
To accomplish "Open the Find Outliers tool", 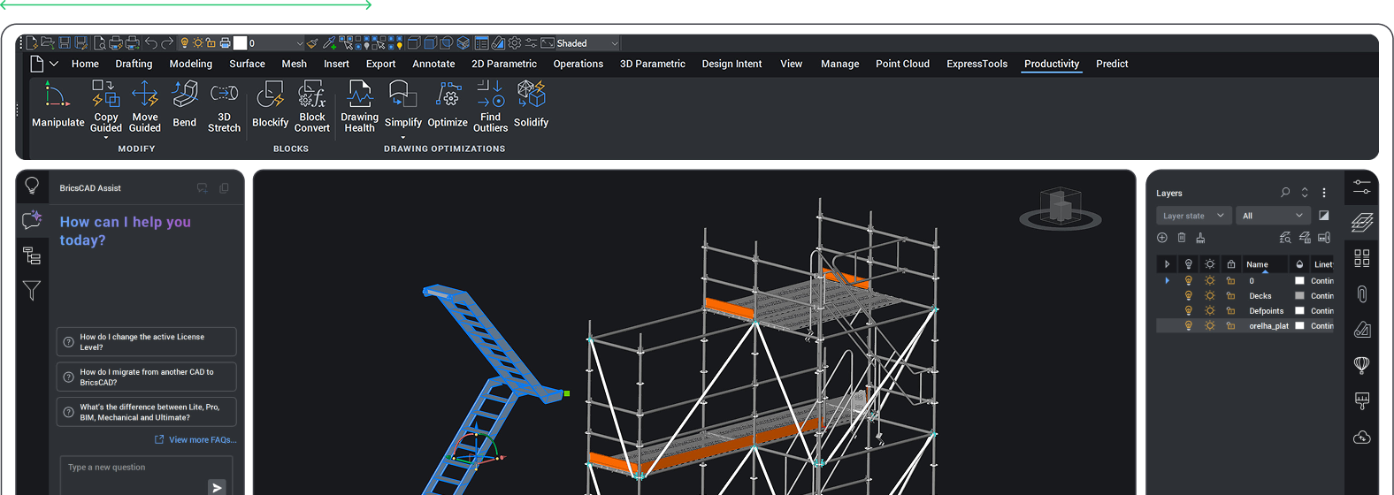I will [x=490, y=106].
